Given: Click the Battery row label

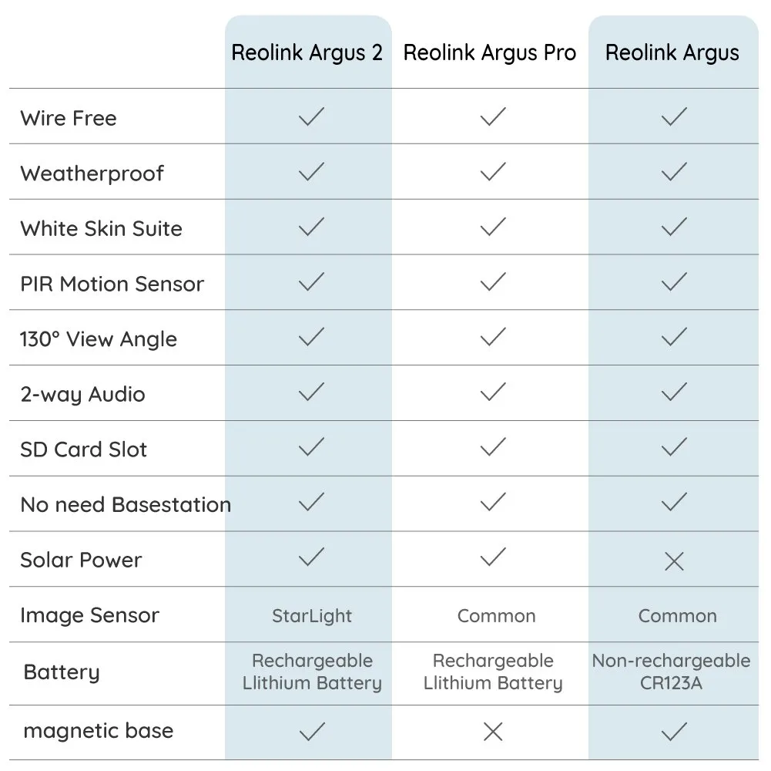Looking at the screenshot, I should point(62,672).
